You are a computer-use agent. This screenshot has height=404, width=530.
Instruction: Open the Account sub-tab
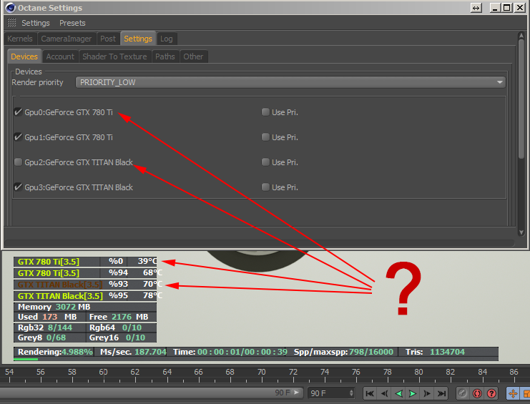60,56
